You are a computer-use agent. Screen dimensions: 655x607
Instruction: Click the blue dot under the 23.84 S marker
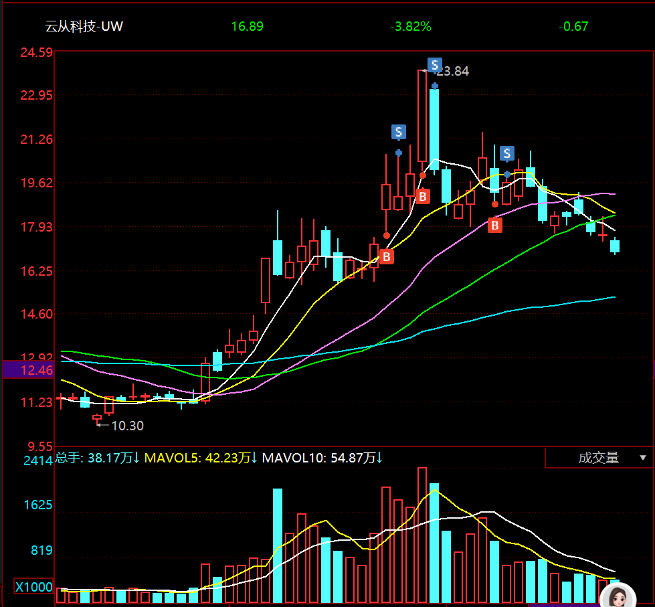(x=434, y=86)
